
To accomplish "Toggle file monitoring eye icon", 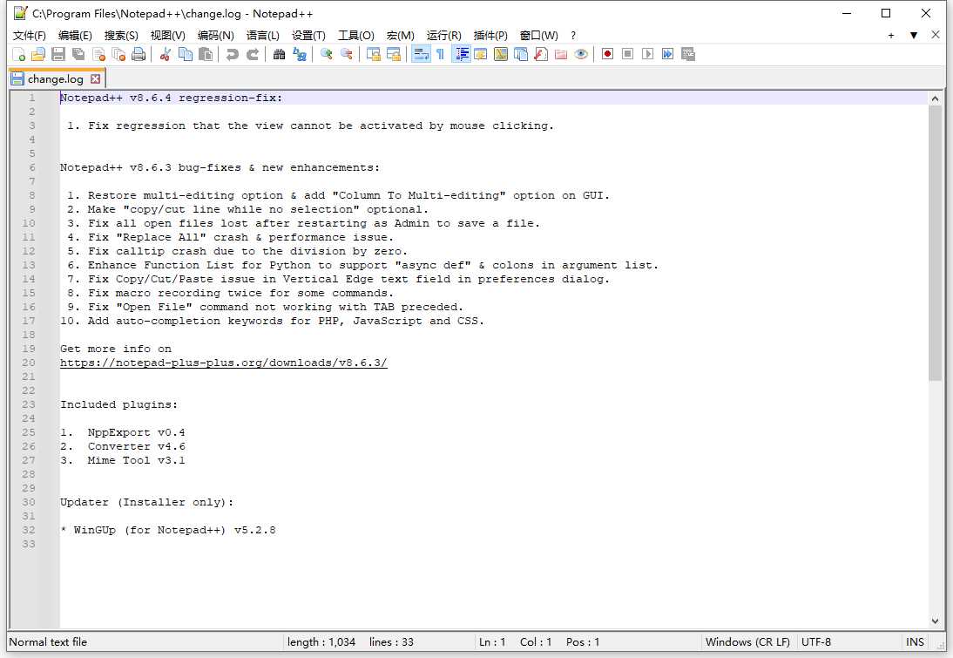I will (x=581, y=54).
